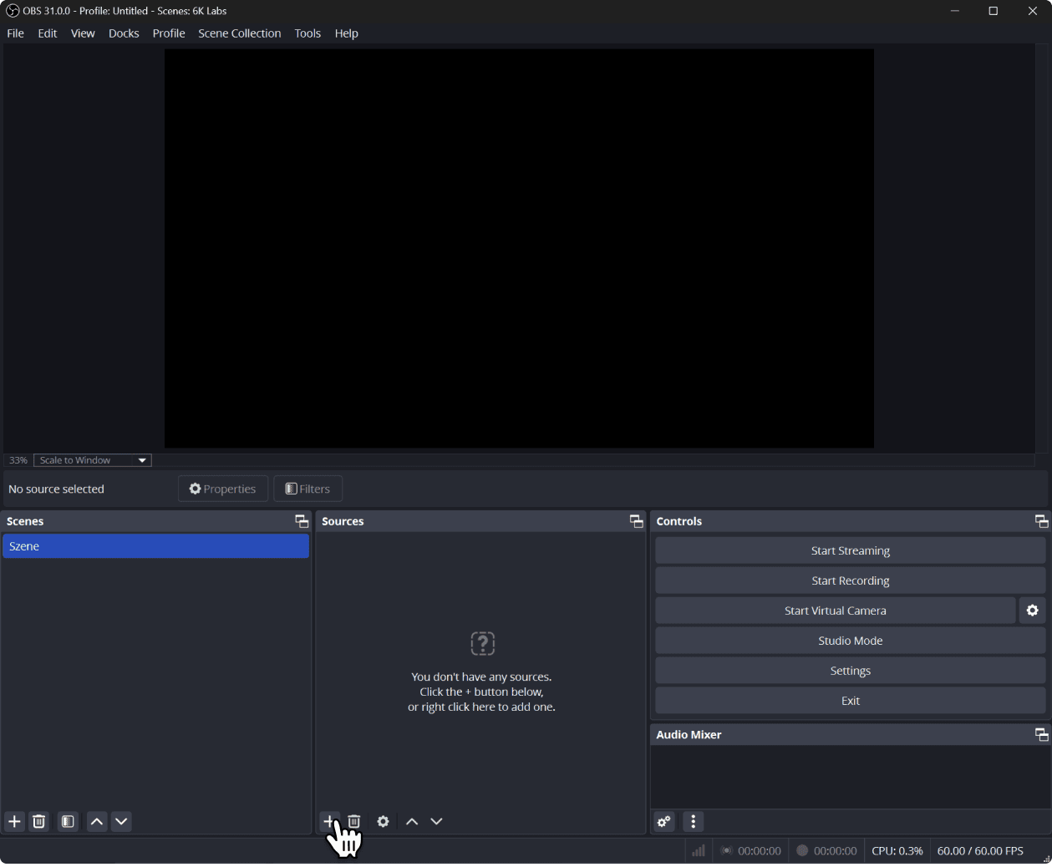Click Start Recording button

click(x=850, y=581)
